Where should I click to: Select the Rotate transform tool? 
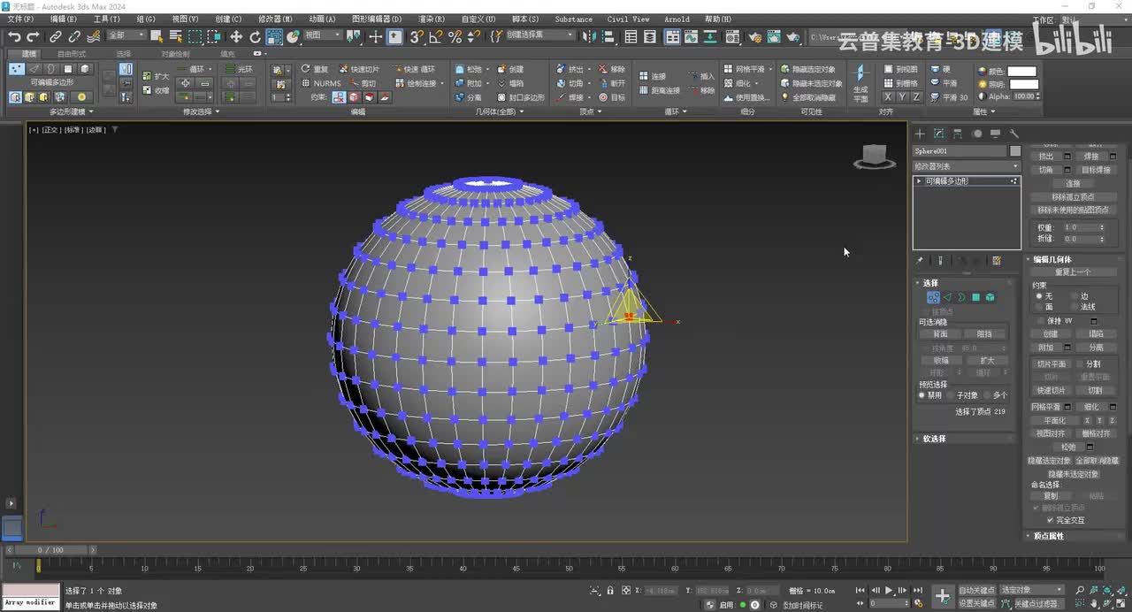click(x=255, y=36)
